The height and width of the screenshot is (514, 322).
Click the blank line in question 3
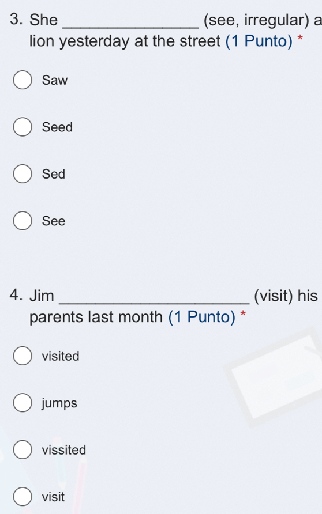[130, 28]
